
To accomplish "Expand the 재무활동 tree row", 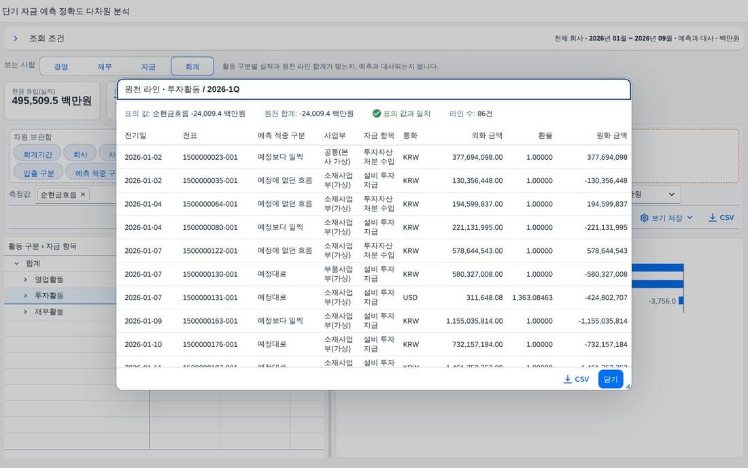I will (25, 312).
